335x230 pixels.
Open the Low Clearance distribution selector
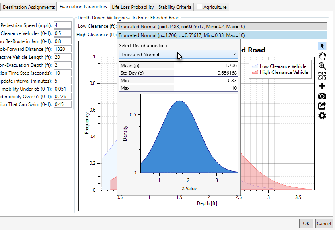click(x=223, y=26)
